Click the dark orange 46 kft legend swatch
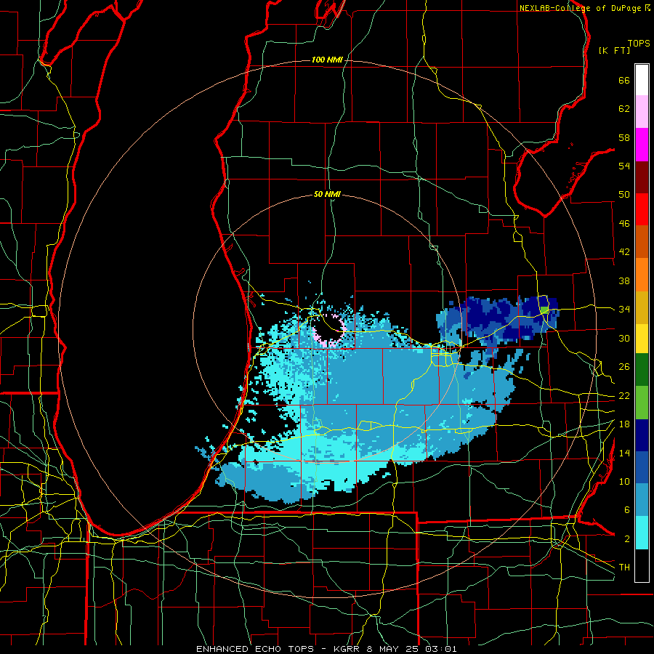 (642, 242)
